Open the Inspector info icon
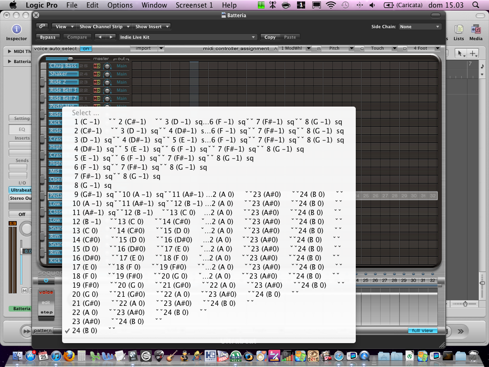The width and height of the screenshot is (489, 367). tap(17, 29)
